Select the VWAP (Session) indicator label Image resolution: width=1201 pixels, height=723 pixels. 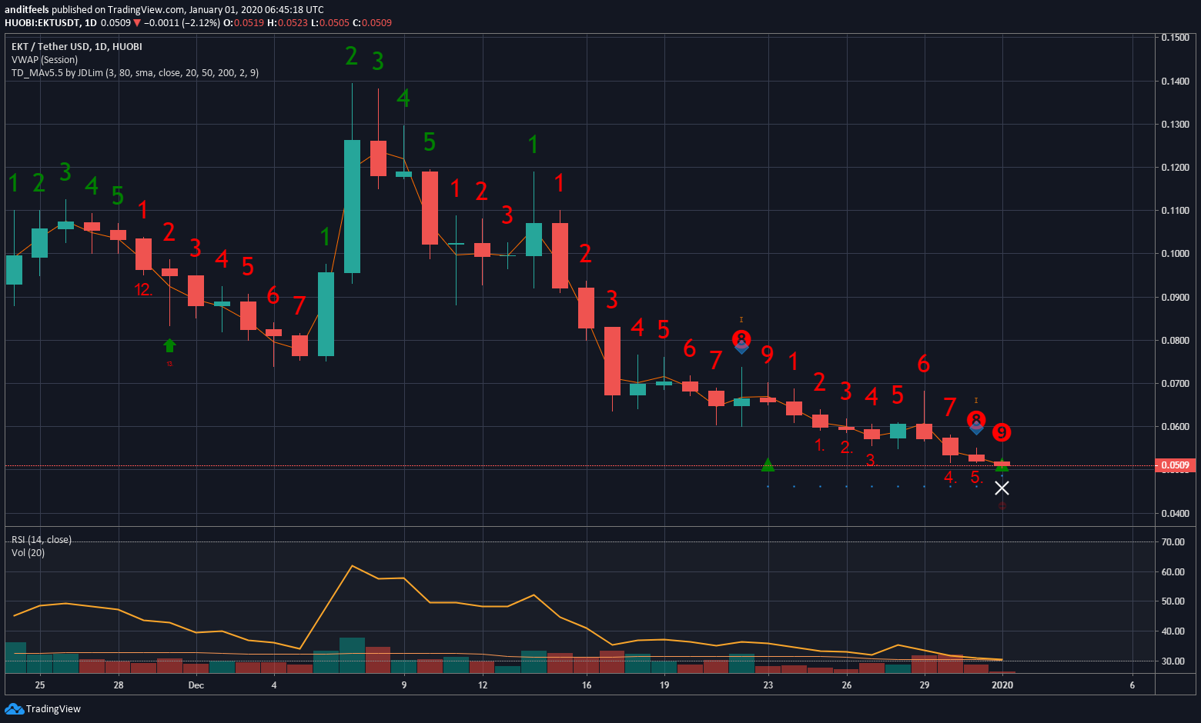[x=45, y=60]
